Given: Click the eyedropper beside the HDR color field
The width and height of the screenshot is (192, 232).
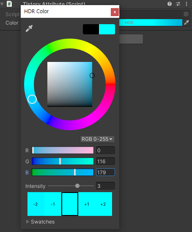Looking at the screenshot, I should point(187,22).
